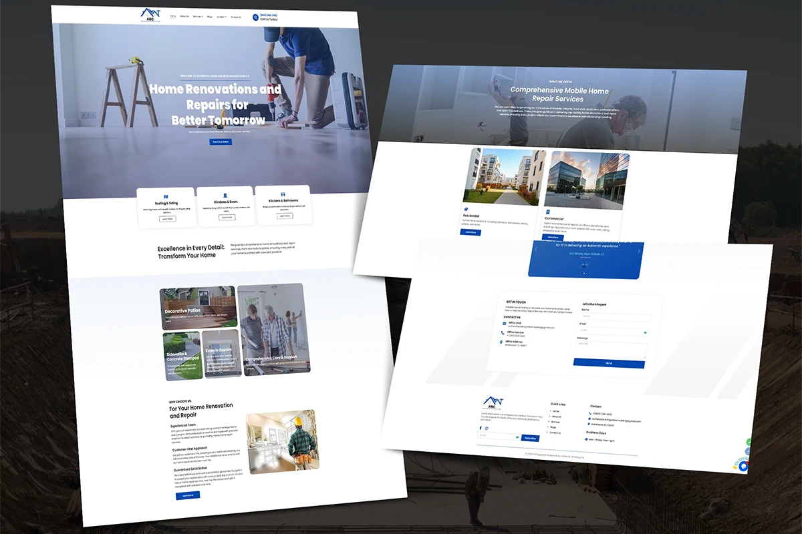This screenshot has width=802, height=534.
Task: Click Learn More under Residential
Action: [469, 232]
